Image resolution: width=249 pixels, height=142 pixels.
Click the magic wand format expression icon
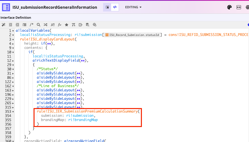tap(4, 25)
